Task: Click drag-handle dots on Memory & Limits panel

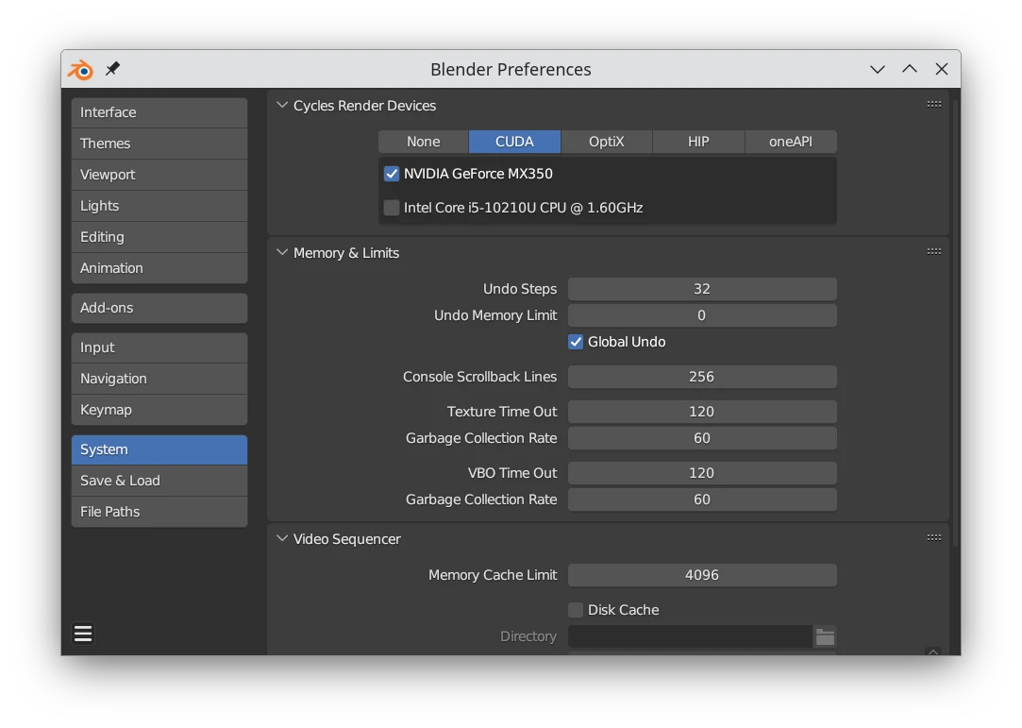Action: click(933, 252)
